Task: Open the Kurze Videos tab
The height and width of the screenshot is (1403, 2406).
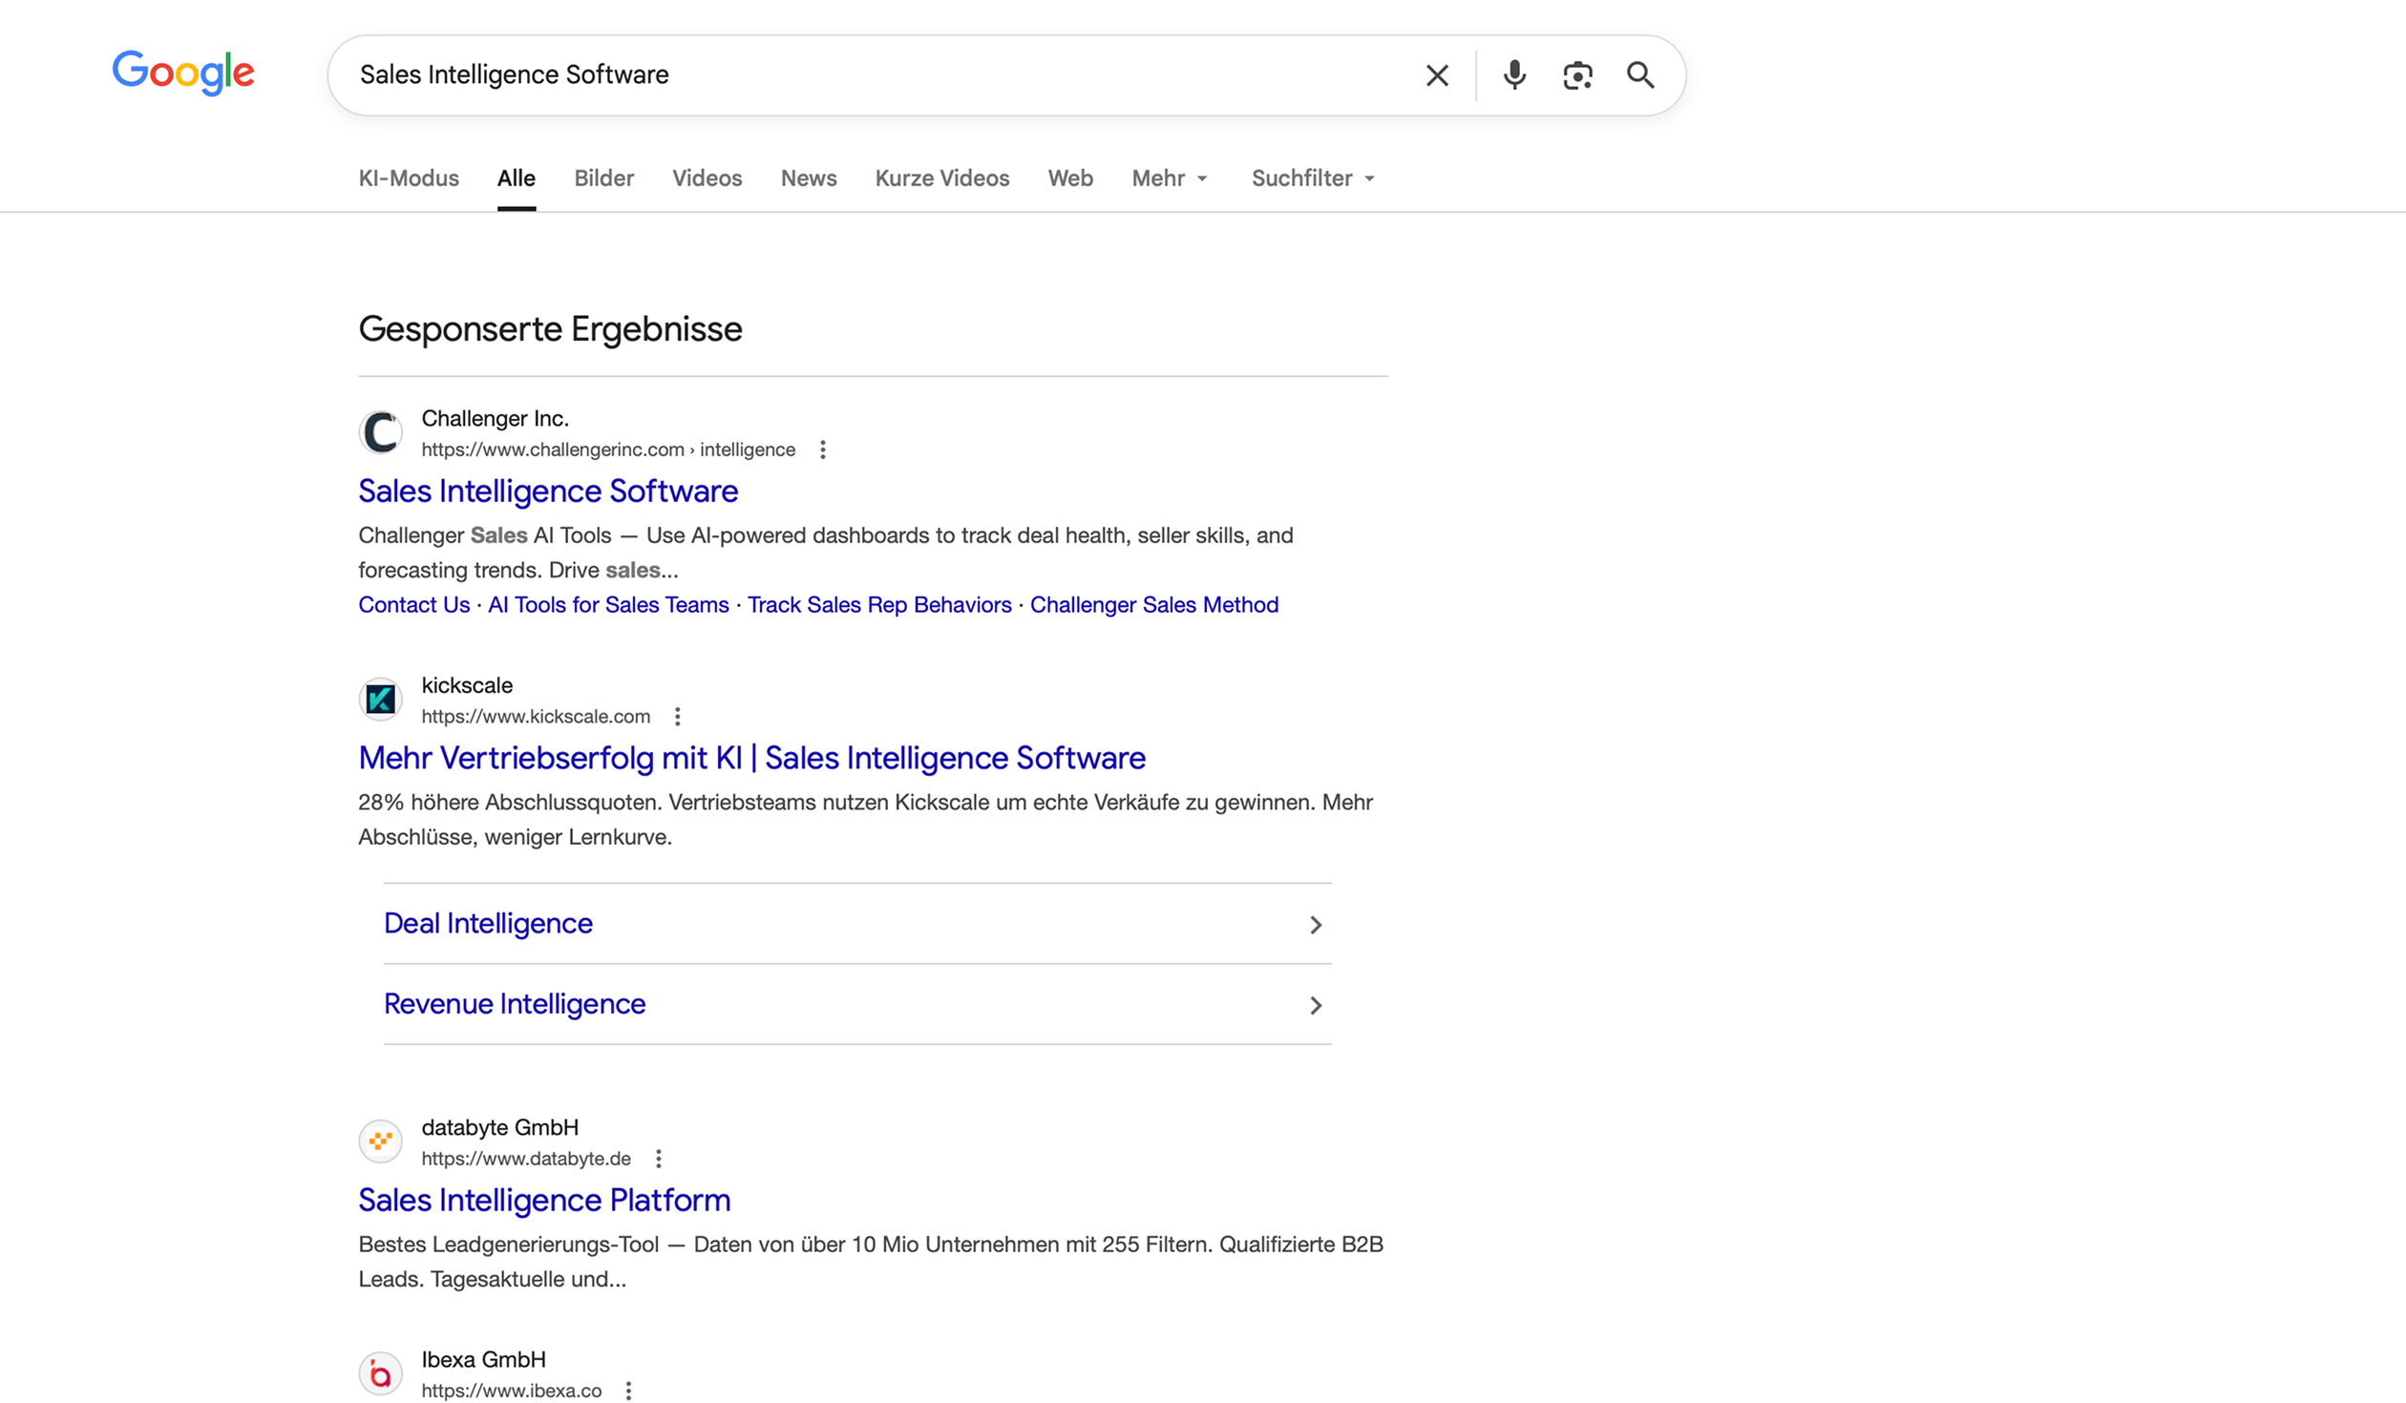Action: pos(942,178)
